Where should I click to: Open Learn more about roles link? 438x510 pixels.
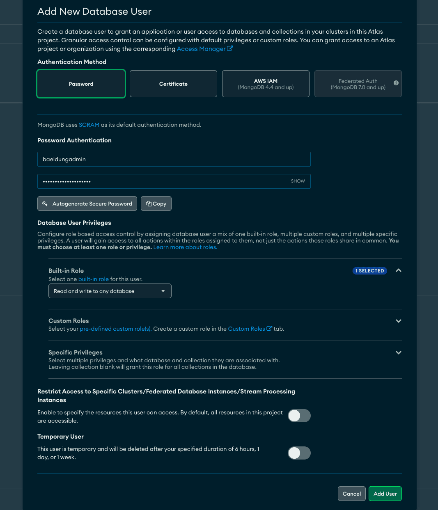coord(185,247)
